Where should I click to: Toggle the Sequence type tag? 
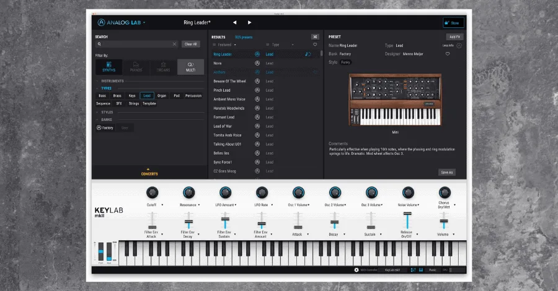pyautogui.click(x=103, y=103)
